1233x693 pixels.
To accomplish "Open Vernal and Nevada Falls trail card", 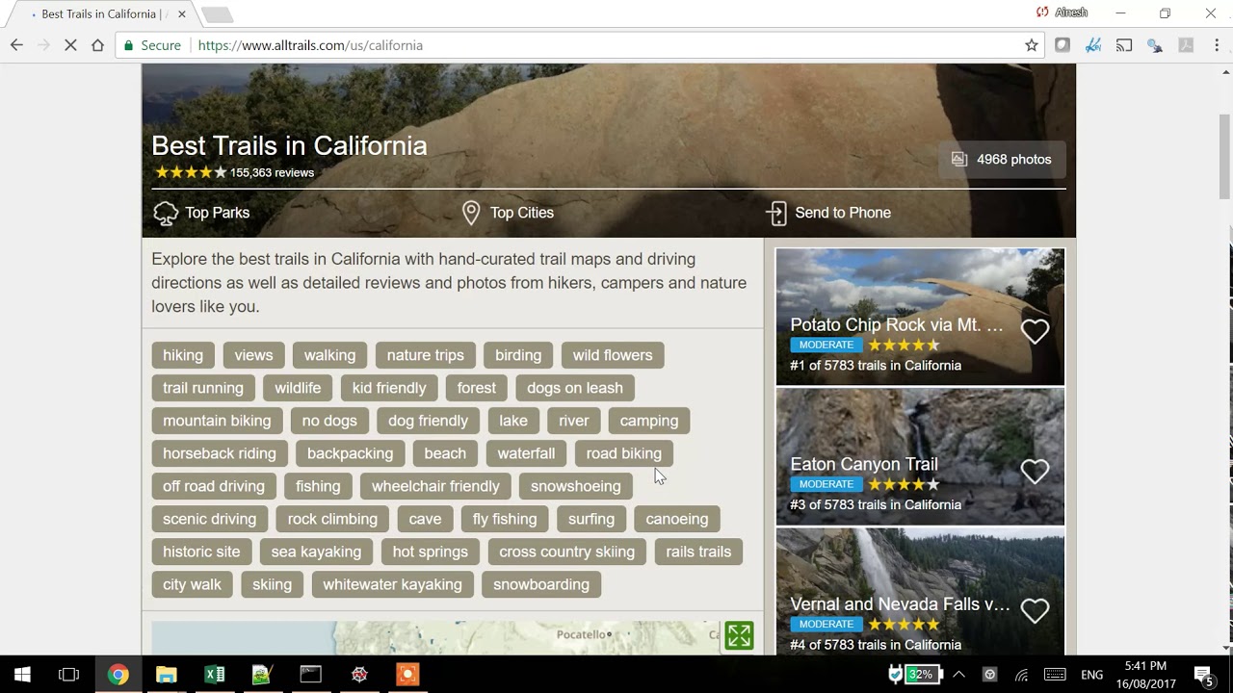I will click(x=920, y=592).
